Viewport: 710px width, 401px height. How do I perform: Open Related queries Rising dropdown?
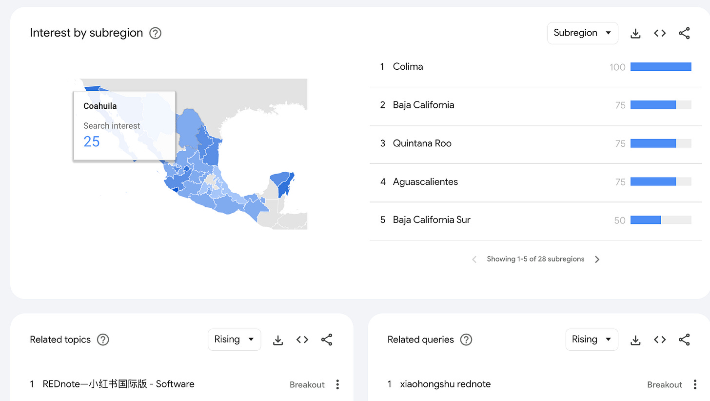coord(592,340)
